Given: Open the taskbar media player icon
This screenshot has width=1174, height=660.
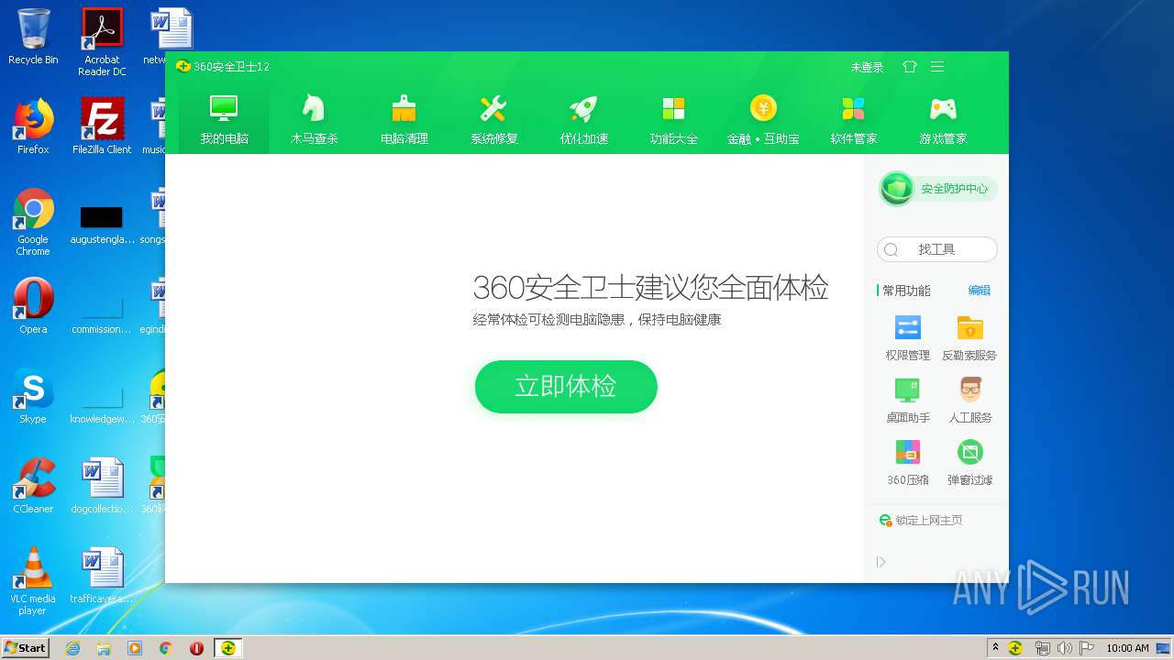Looking at the screenshot, I should [x=135, y=648].
